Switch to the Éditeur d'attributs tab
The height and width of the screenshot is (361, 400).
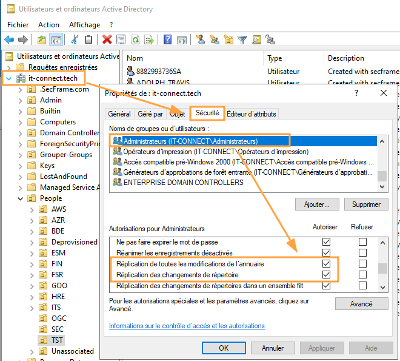(252, 113)
